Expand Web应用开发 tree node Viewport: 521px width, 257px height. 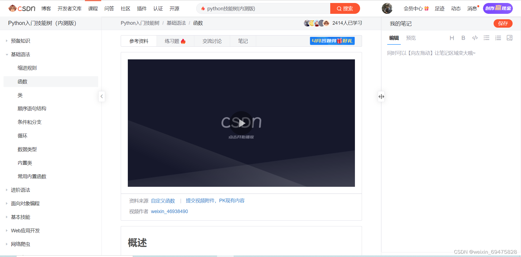coord(7,231)
